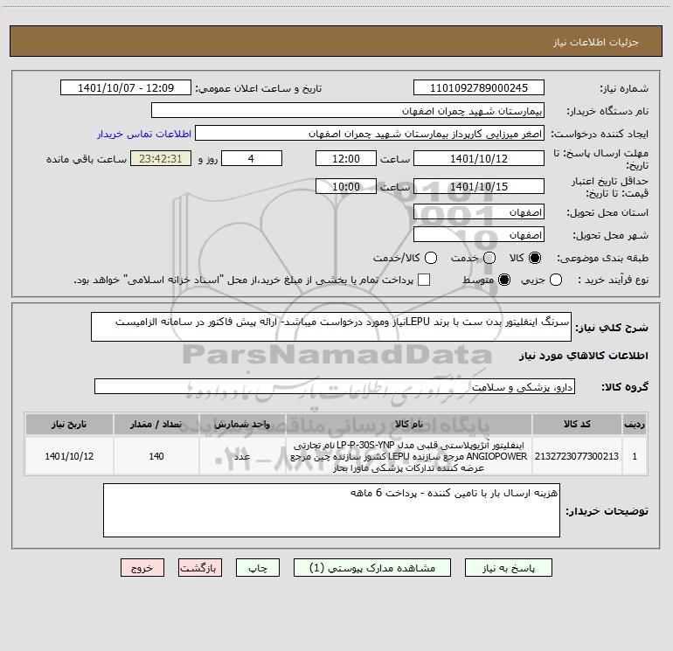Click the remaining days field showing 4
The width and height of the screenshot is (673, 651).
(x=252, y=158)
